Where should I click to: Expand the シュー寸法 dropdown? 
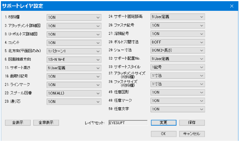[178, 50]
